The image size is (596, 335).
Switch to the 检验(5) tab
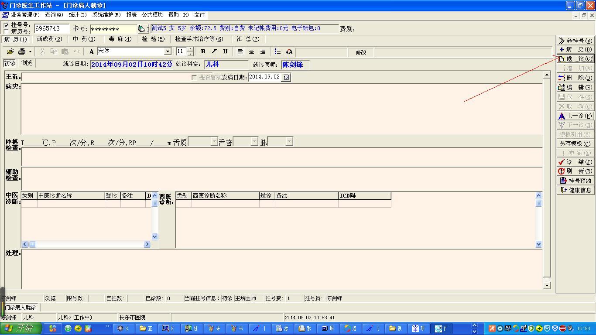click(x=154, y=39)
